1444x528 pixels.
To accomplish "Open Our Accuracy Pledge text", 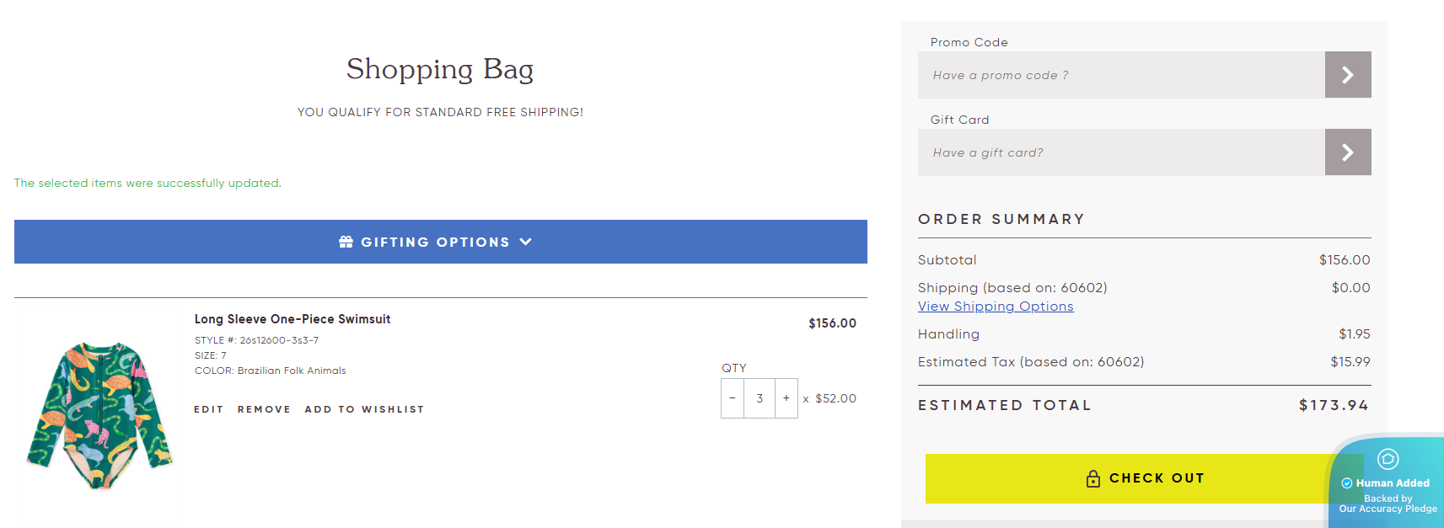I will (1388, 509).
